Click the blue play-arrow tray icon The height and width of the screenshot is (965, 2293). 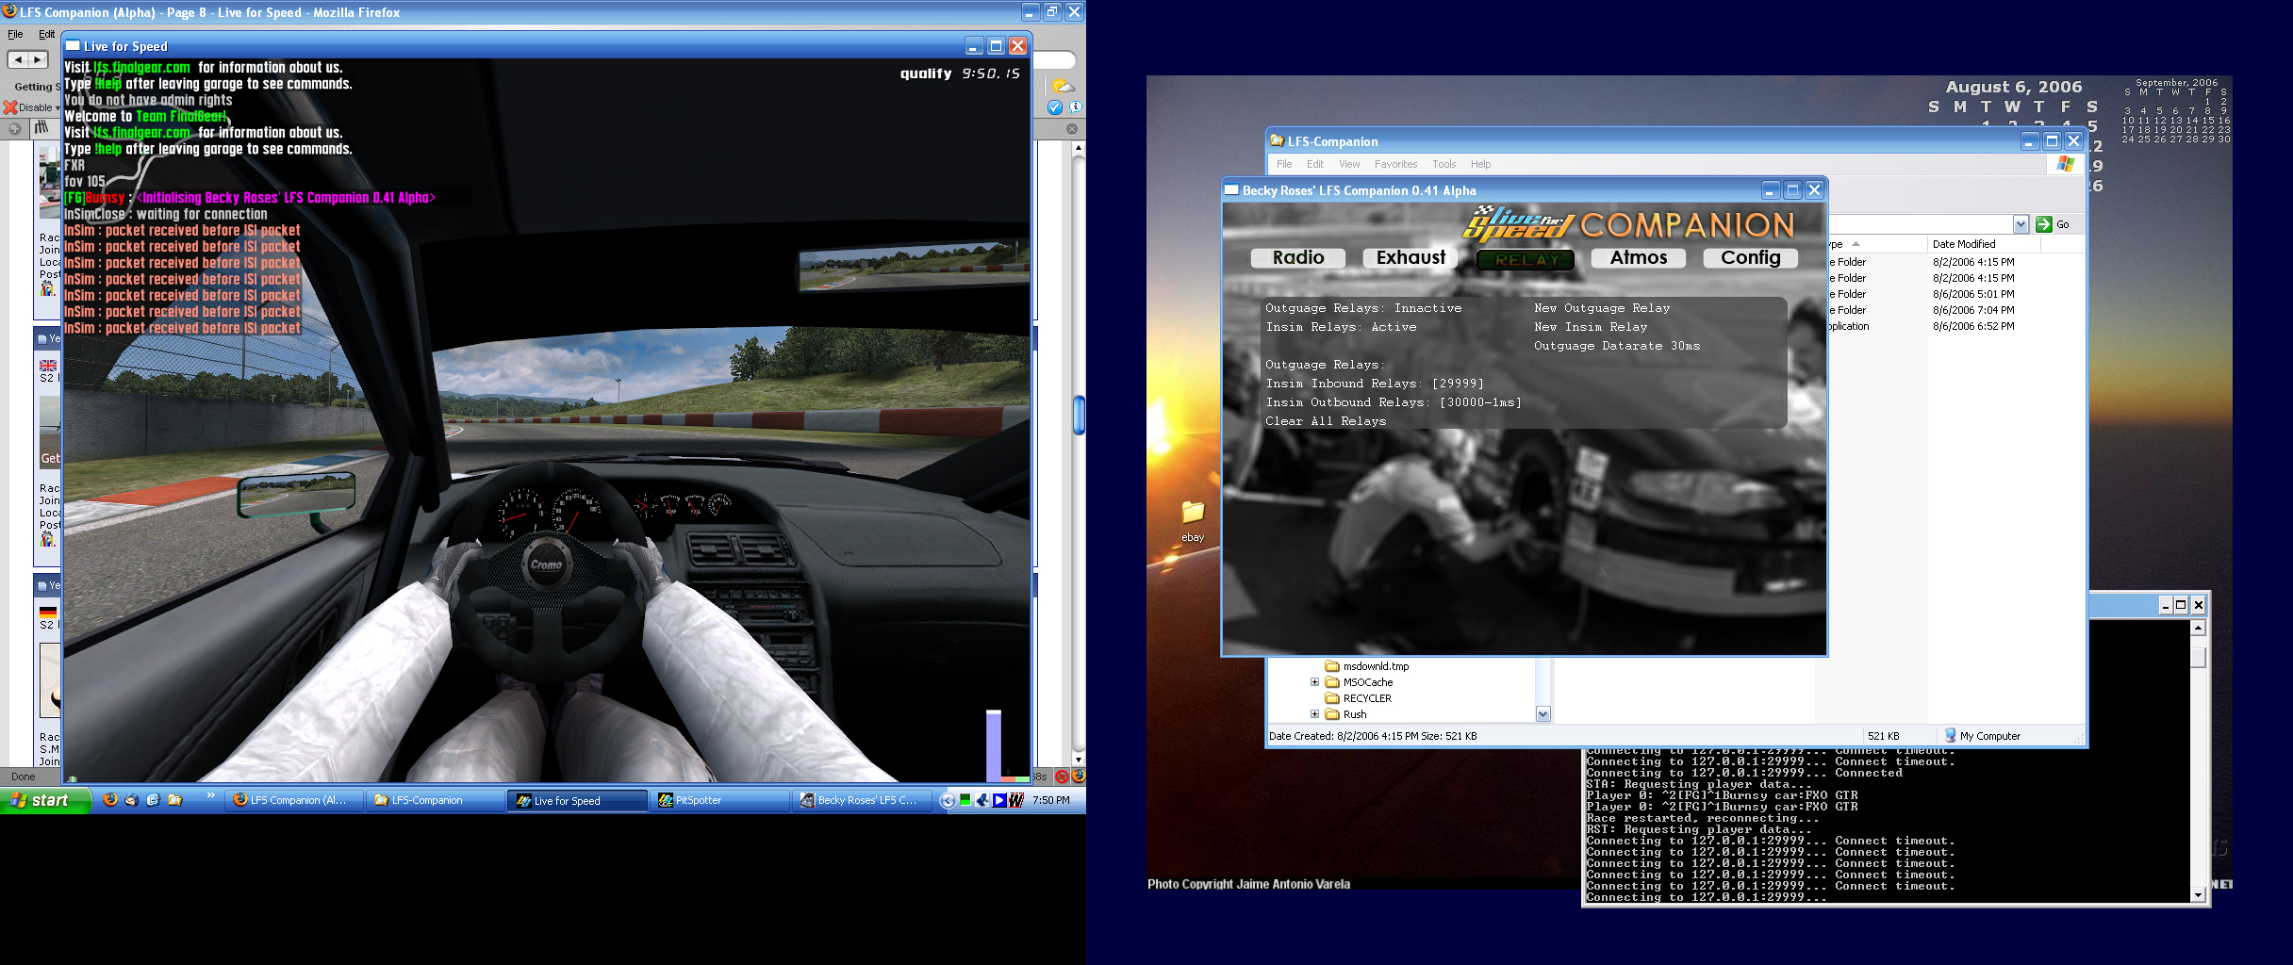pos(999,800)
